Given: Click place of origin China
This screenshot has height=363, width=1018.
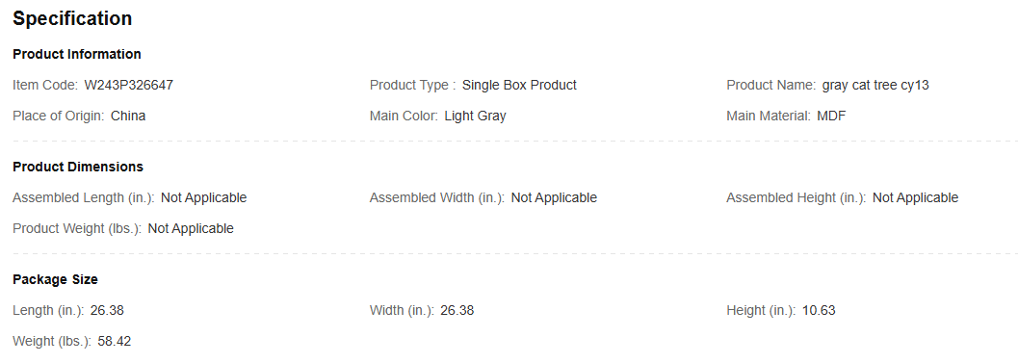Looking at the screenshot, I should (128, 117).
